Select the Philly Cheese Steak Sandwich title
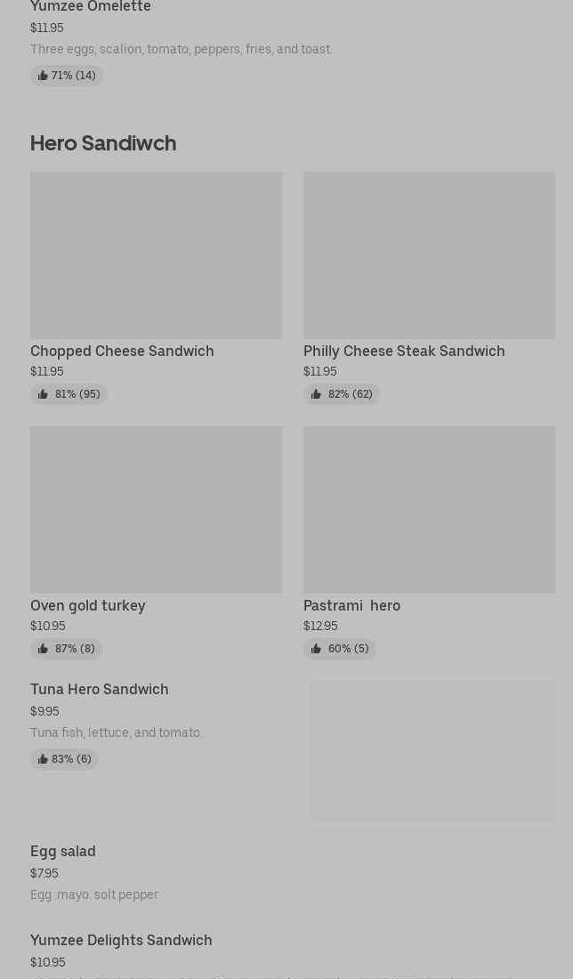573x979 pixels. (404, 351)
